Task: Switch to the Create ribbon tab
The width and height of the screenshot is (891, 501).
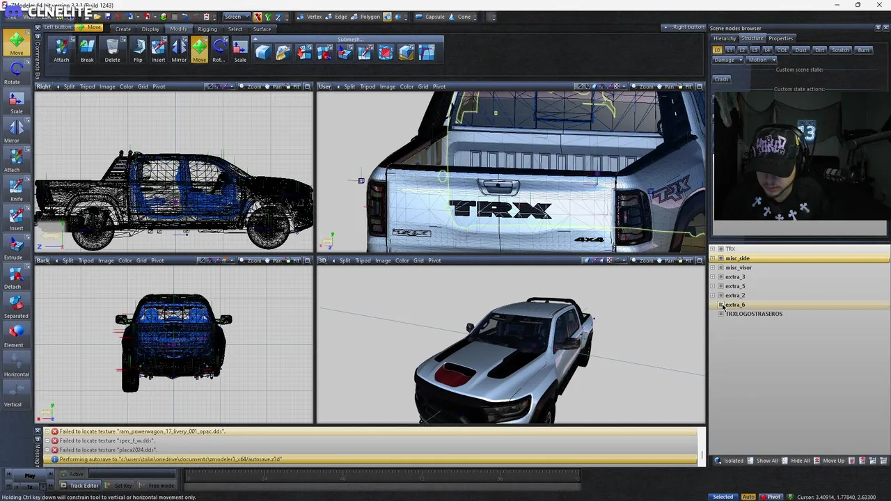Action: [x=123, y=29]
